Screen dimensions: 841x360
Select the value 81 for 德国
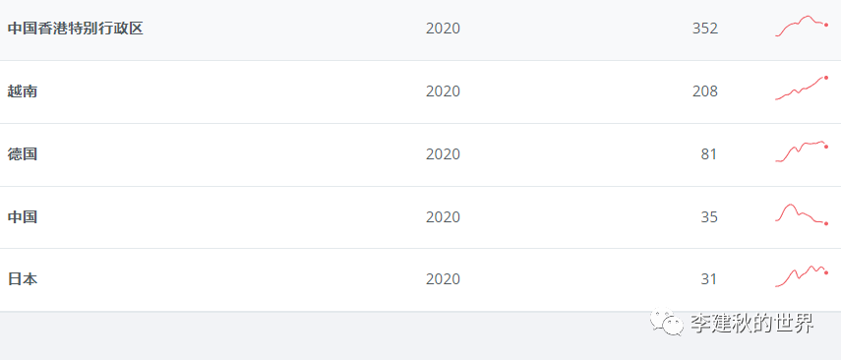click(x=708, y=154)
